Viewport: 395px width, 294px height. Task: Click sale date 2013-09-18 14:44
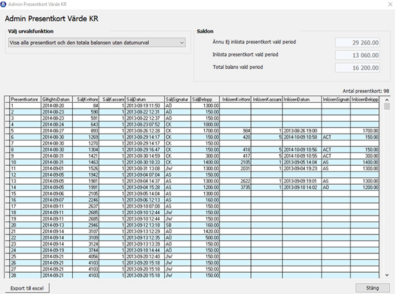(x=145, y=250)
